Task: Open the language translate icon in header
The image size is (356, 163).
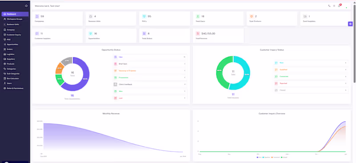Action: [x=329, y=6]
